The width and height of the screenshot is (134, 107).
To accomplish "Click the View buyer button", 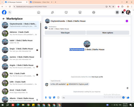I will (x=65, y=33).
